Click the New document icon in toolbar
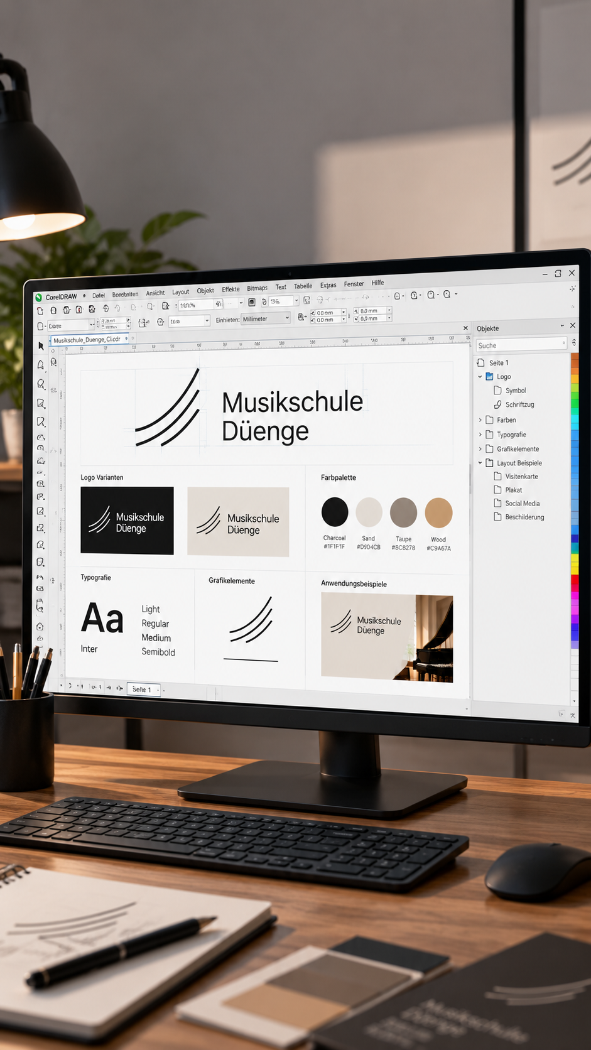This screenshot has width=591, height=1050. coord(40,311)
